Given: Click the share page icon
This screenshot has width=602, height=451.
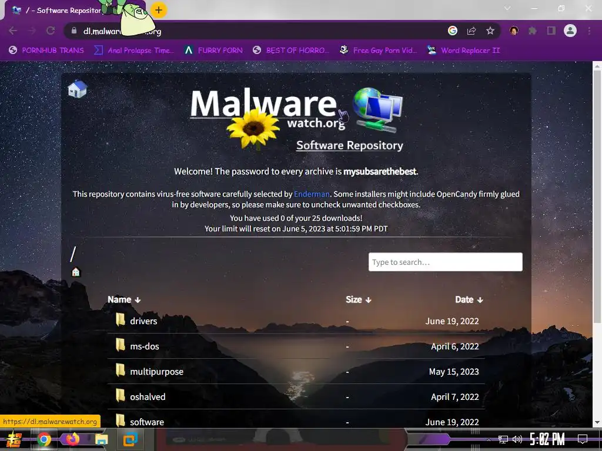Looking at the screenshot, I should coord(471,31).
